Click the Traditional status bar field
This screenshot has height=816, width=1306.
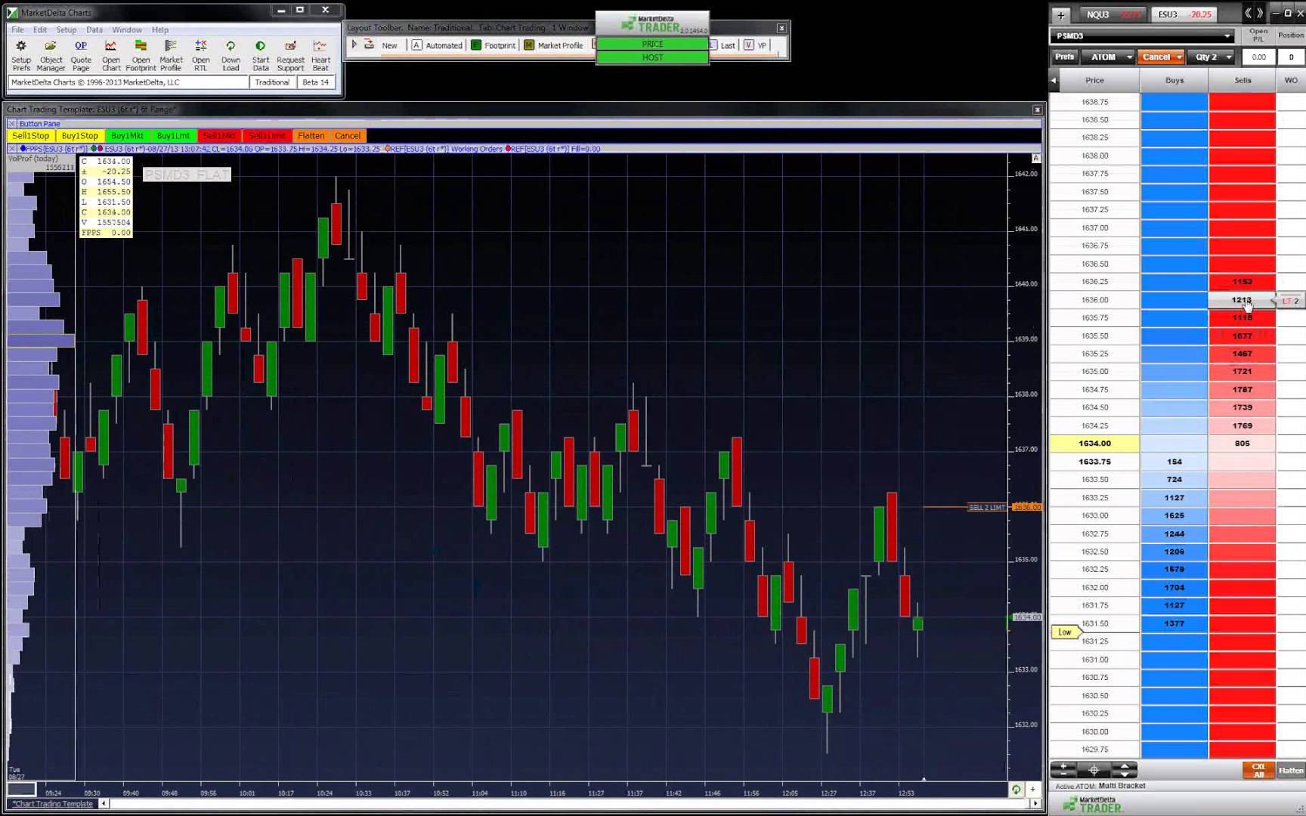pos(272,82)
